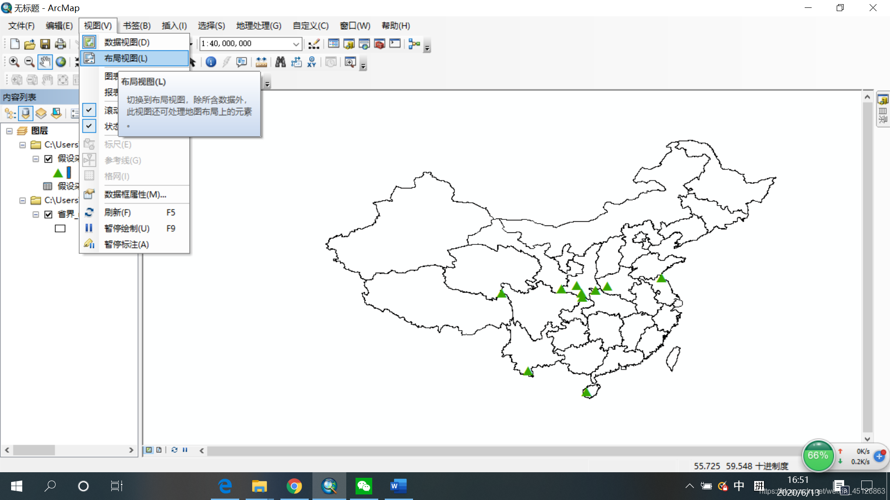Image resolution: width=890 pixels, height=500 pixels.
Task: Select the Find binoculars tool
Action: [x=280, y=62]
